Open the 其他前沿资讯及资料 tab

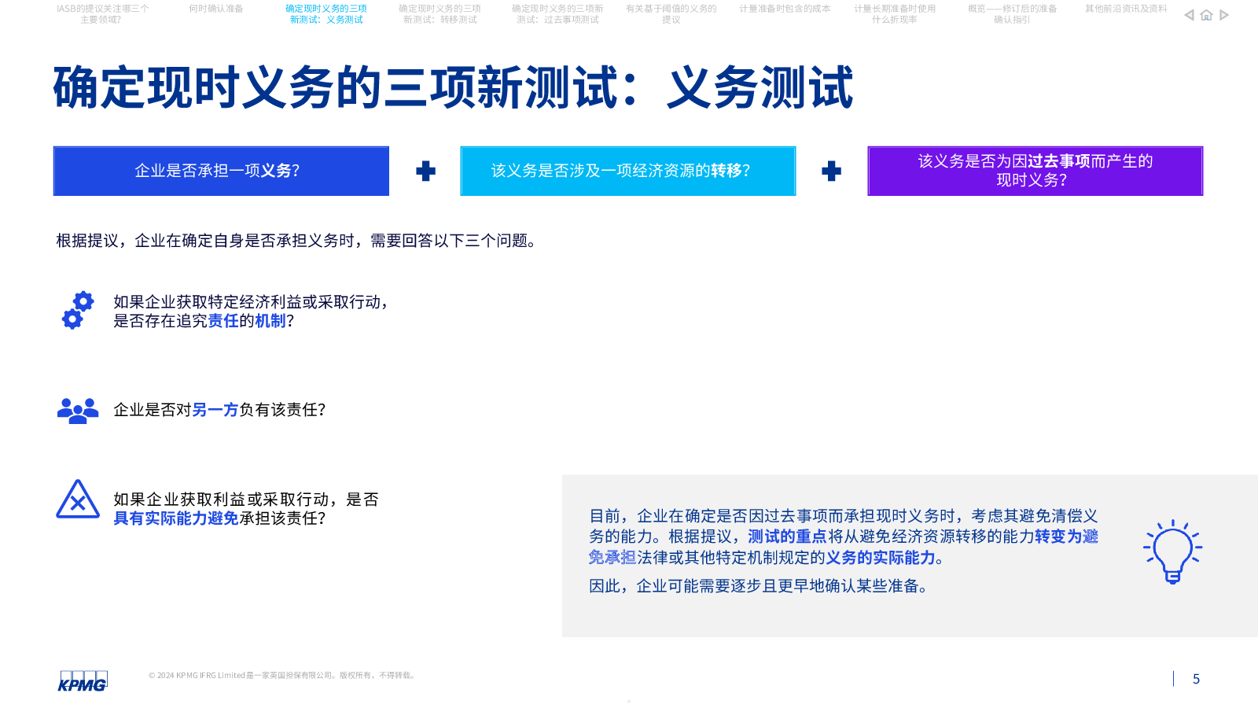(x=1126, y=9)
